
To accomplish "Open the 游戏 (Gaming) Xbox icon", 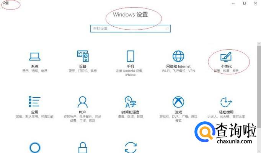I will [x=178, y=102].
